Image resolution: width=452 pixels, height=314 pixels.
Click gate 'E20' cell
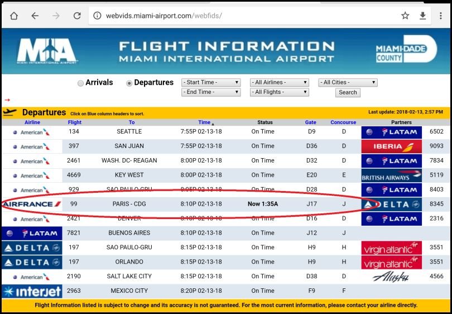311,175
